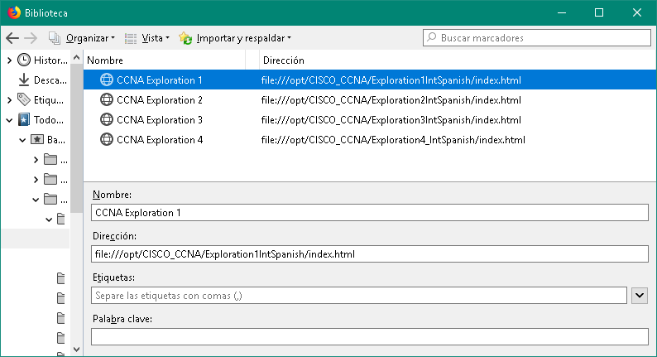Expand the second subfolder under Barra

pyautogui.click(x=36, y=180)
